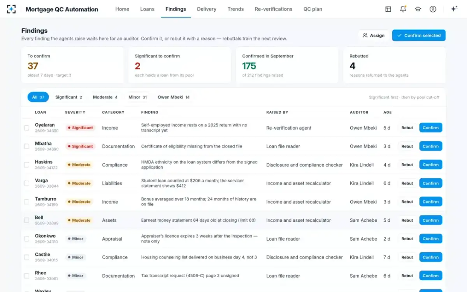
Task: Tick the checkbox for Varga loan
Action: 26,183
